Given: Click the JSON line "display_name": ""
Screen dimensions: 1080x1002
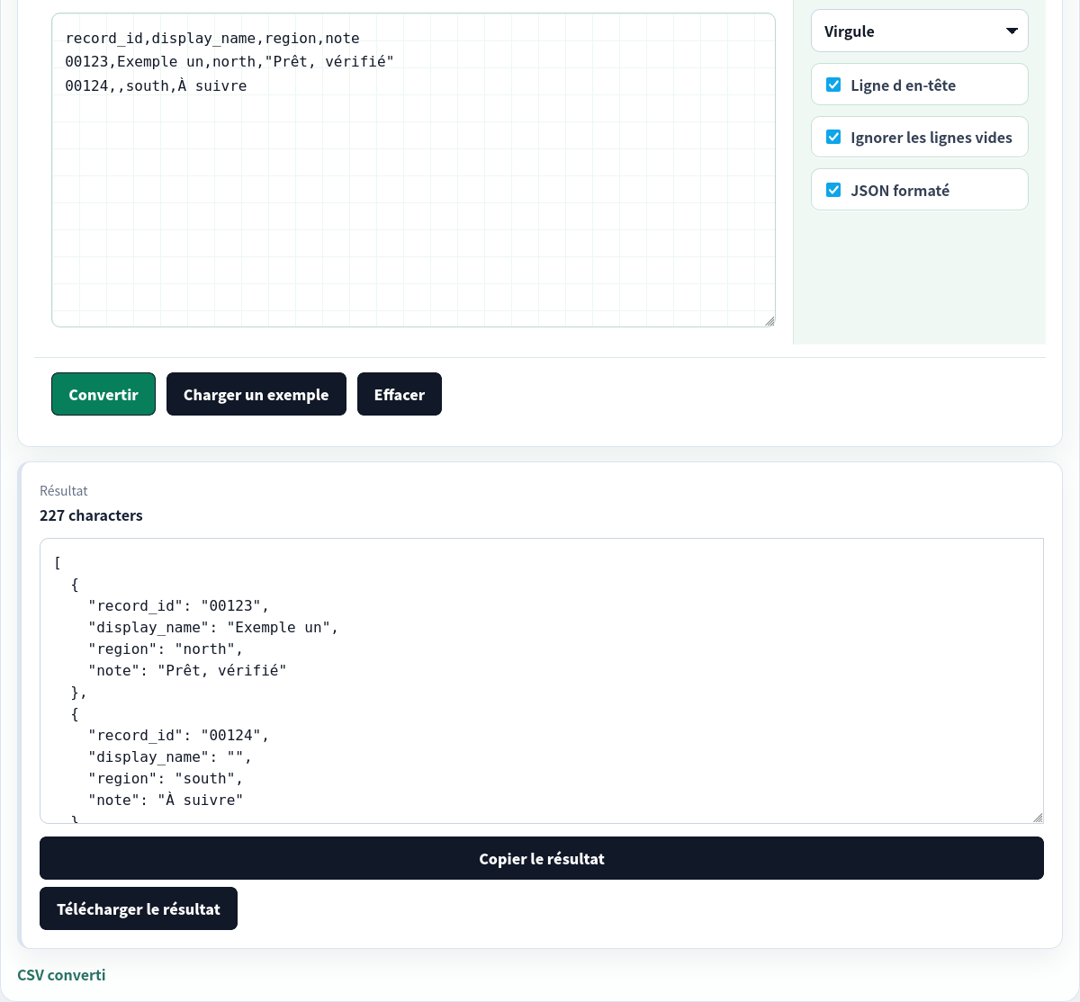Looking at the screenshot, I should click(170, 757).
